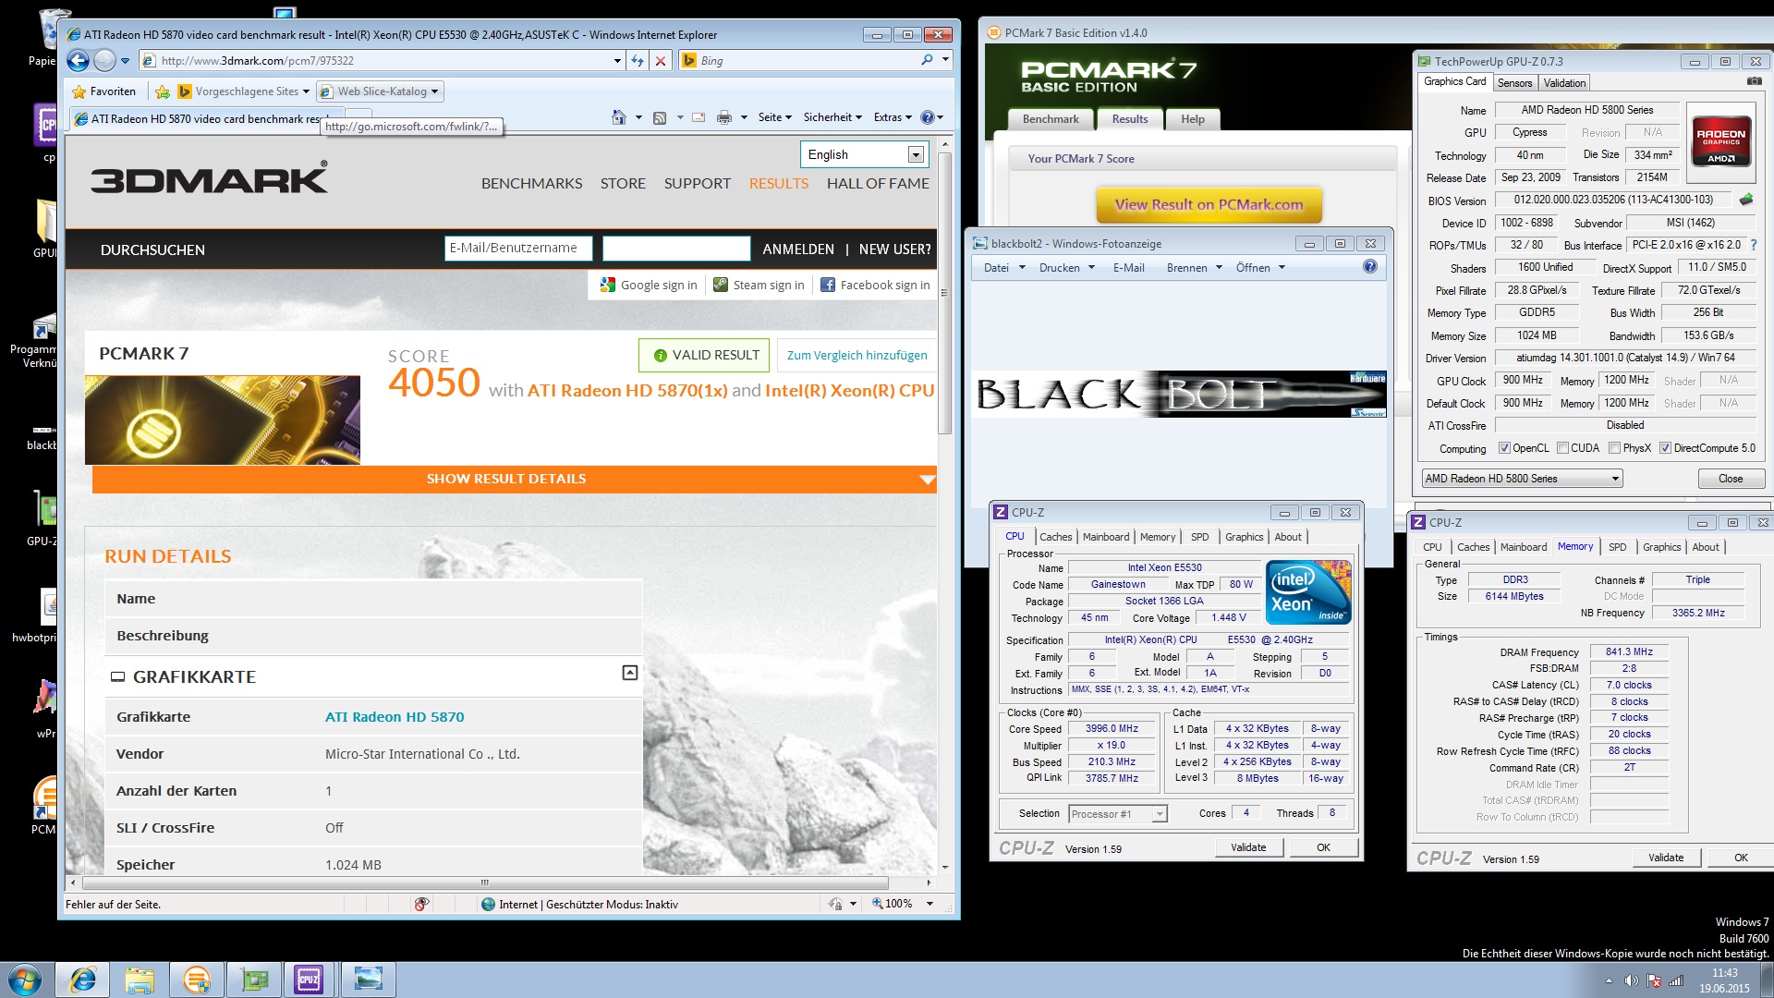Open the IE home page icon
Image resolution: width=1774 pixels, height=998 pixels.
pyautogui.click(x=619, y=117)
